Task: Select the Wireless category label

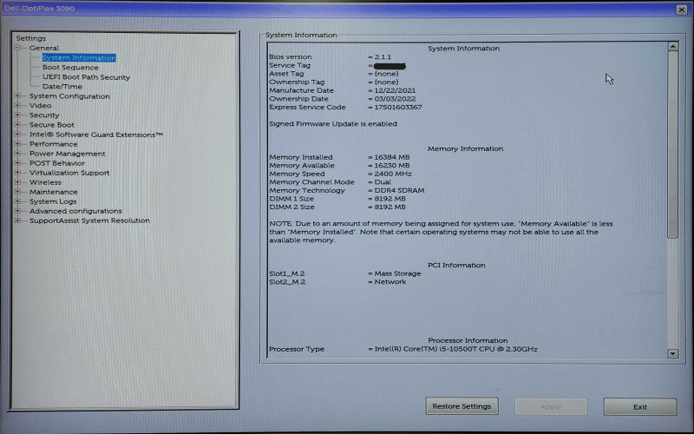Action: pos(45,182)
